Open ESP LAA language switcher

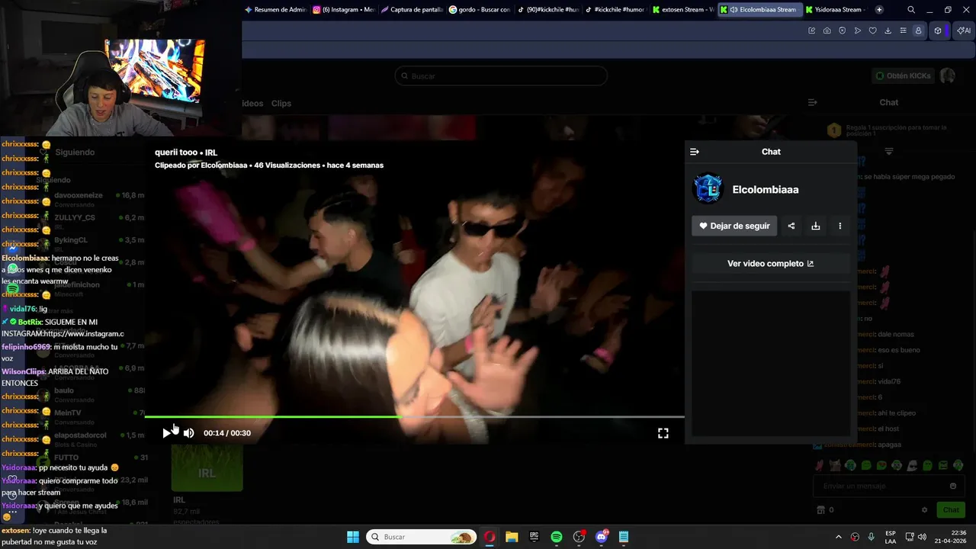[891, 537]
